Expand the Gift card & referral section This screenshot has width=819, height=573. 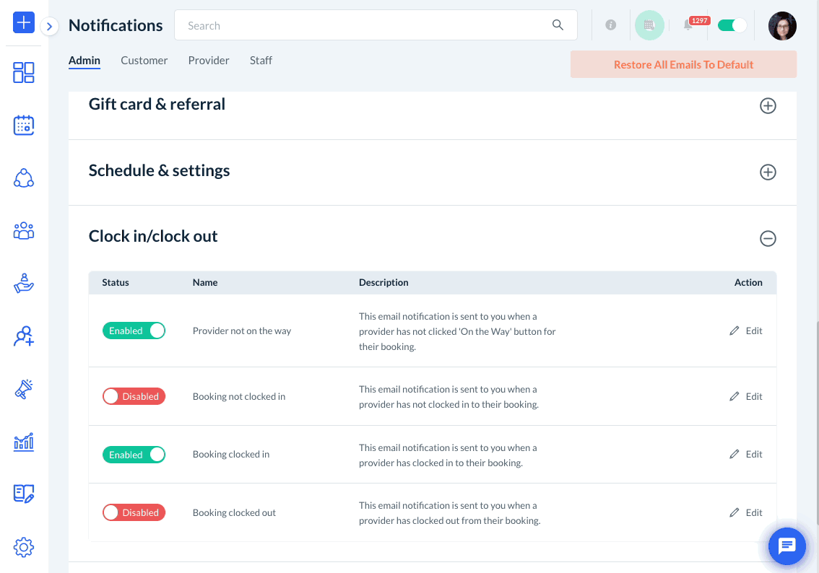[768, 106]
